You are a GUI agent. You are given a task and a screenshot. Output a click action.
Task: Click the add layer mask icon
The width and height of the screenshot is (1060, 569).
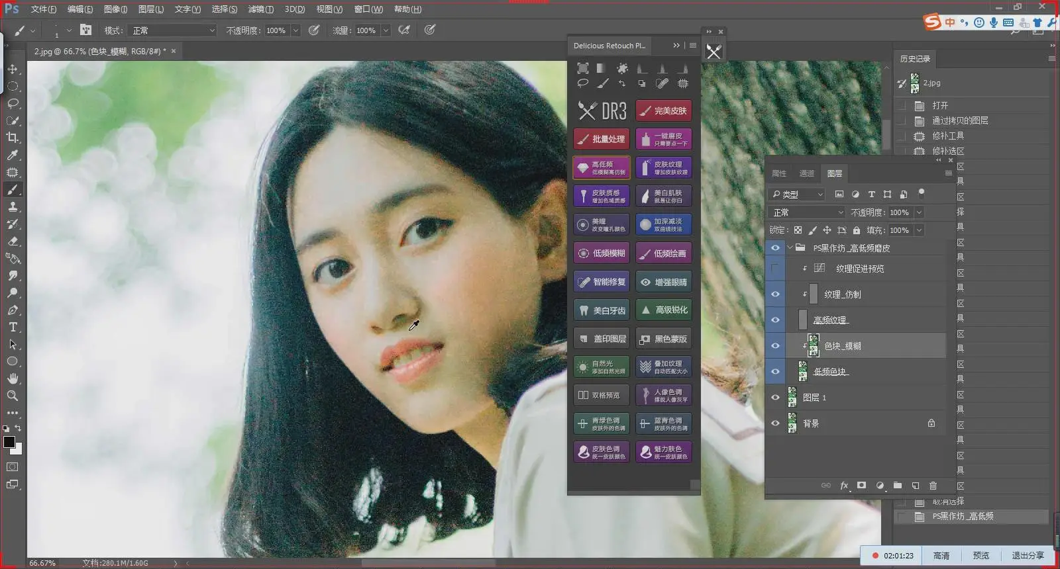[x=861, y=485]
